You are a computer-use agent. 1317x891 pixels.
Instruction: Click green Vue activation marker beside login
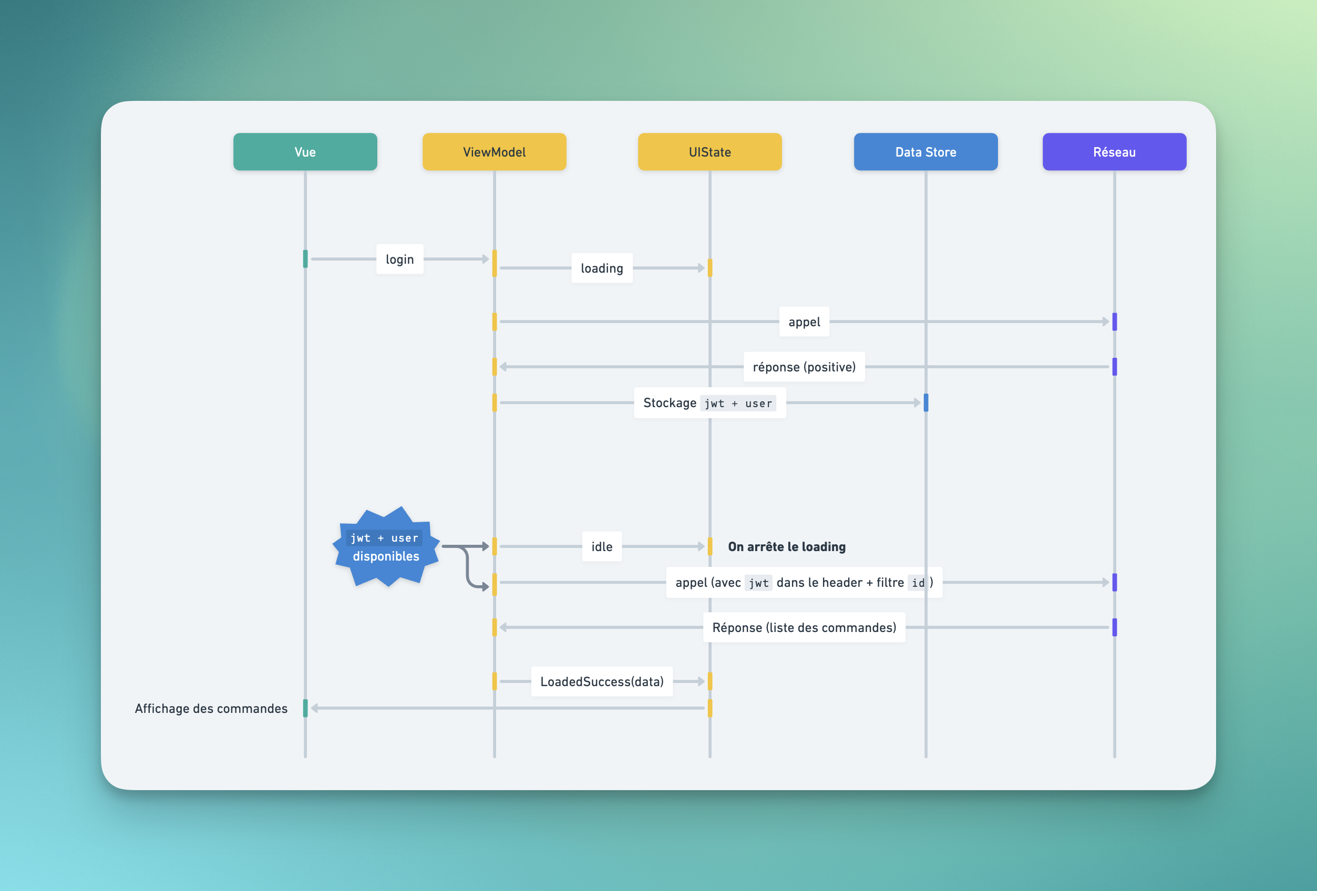click(305, 259)
